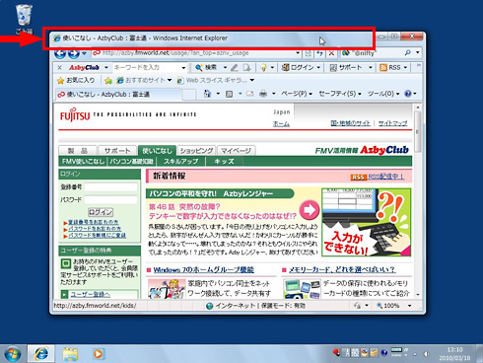Image resolution: width=483 pixels, height=363 pixels.
Task: Select the 使いこなし - AzbyClub browser tab
Action: [x=118, y=95]
